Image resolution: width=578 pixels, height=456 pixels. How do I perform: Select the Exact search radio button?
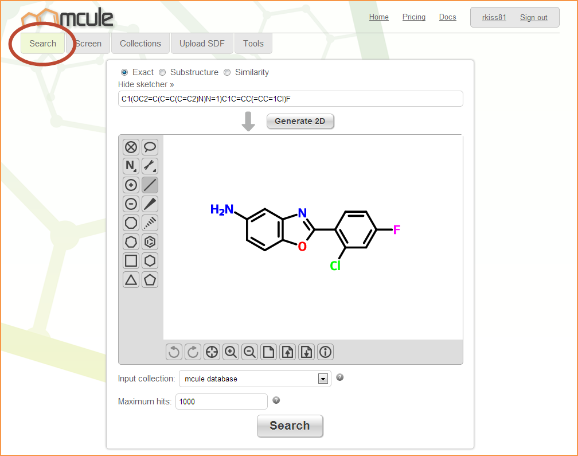(x=124, y=72)
